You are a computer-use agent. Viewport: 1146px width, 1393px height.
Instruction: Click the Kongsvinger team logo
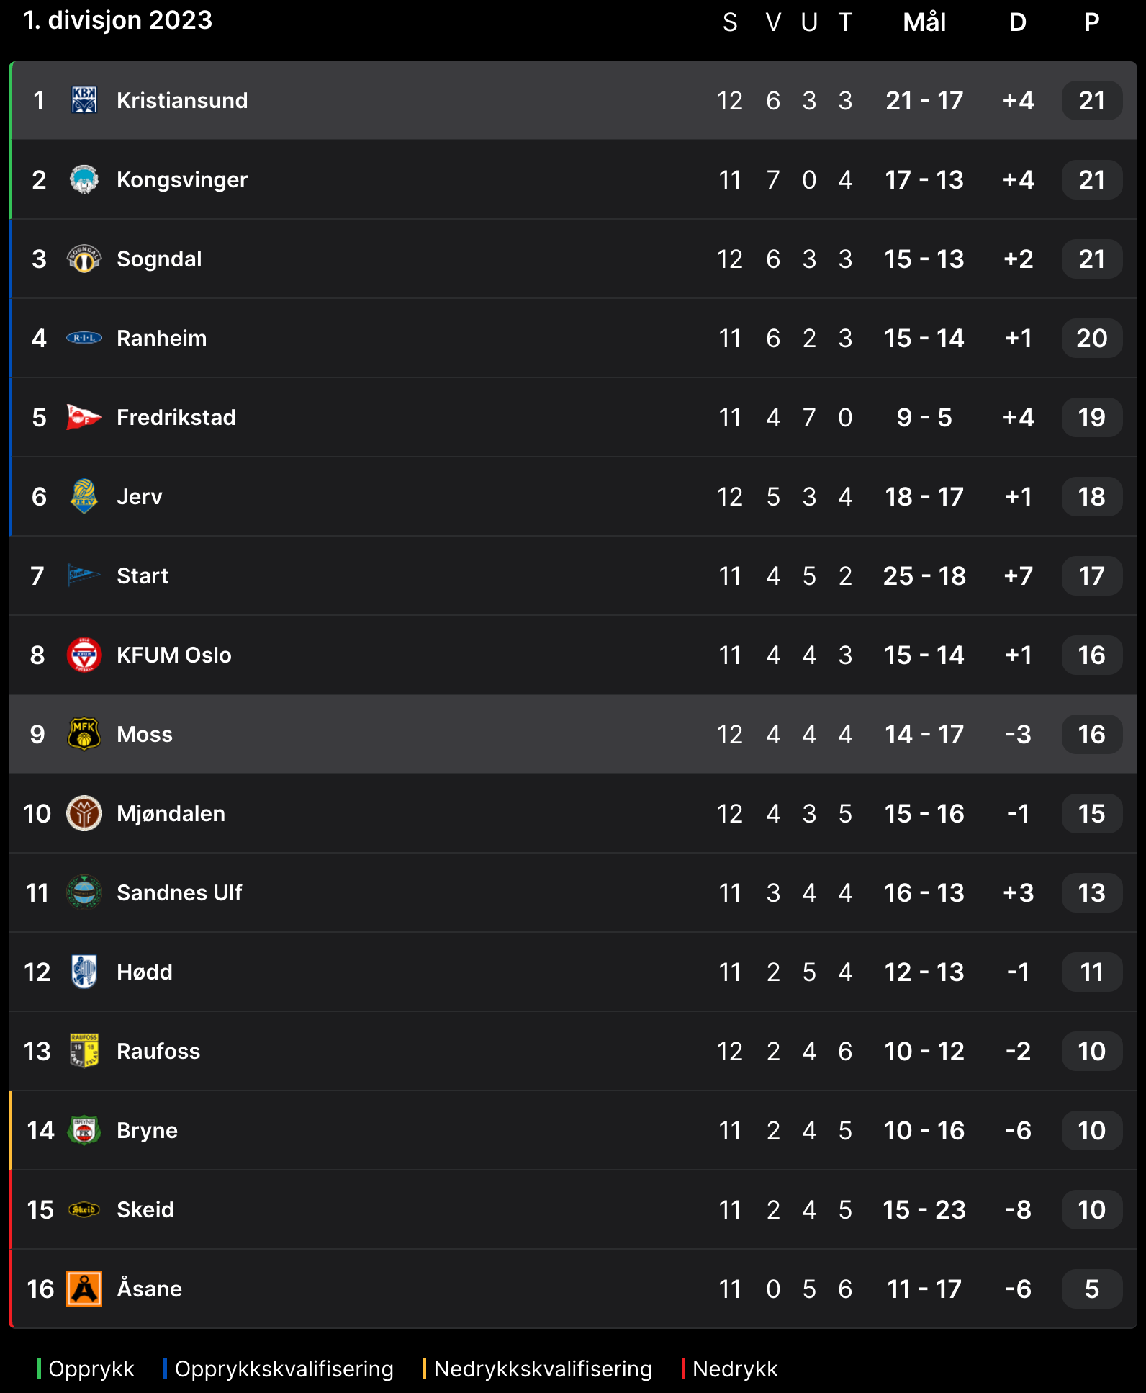coord(84,179)
